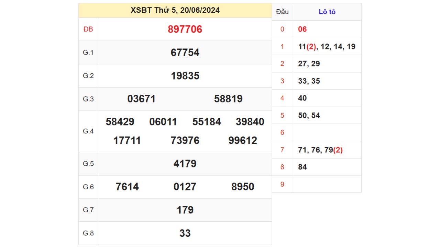Click the G.4 row label
This screenshot has height=247, width=440.
[x=88, y=131]
